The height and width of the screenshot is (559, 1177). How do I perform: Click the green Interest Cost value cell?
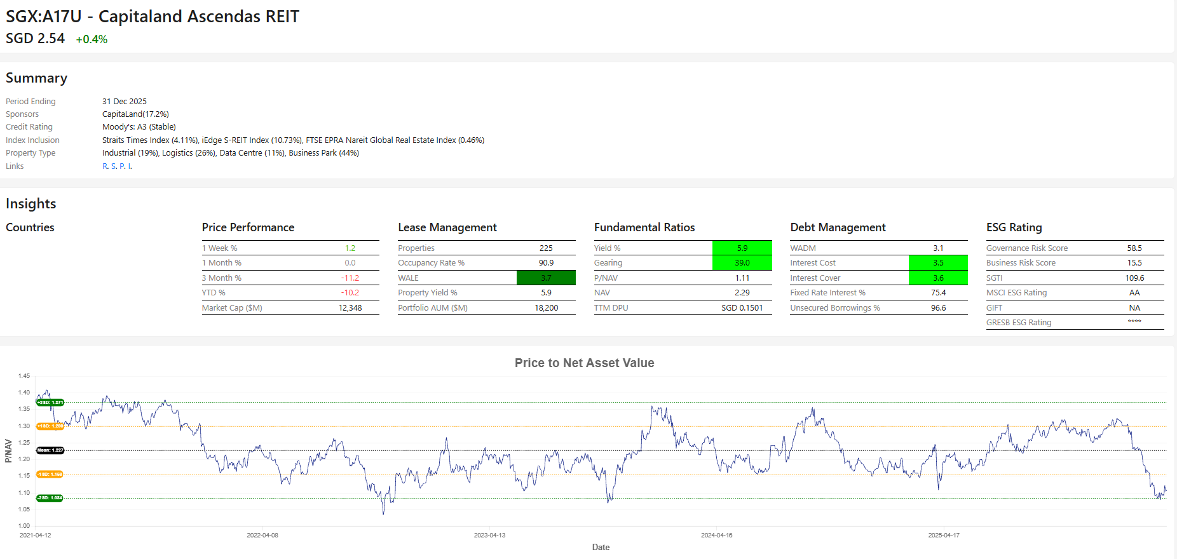[x=938, y=263]
